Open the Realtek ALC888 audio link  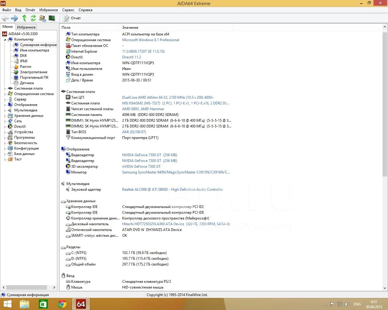172,190
